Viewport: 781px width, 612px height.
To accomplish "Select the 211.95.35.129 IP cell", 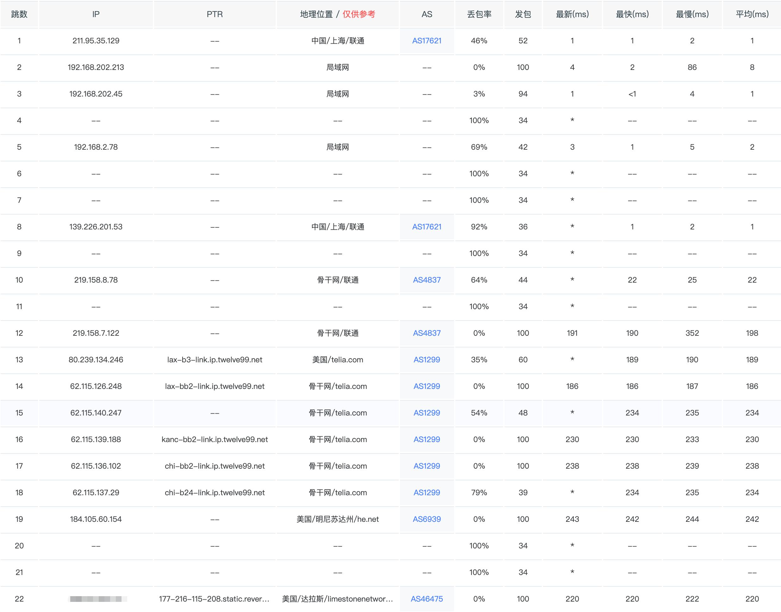I will click(96, 41).
